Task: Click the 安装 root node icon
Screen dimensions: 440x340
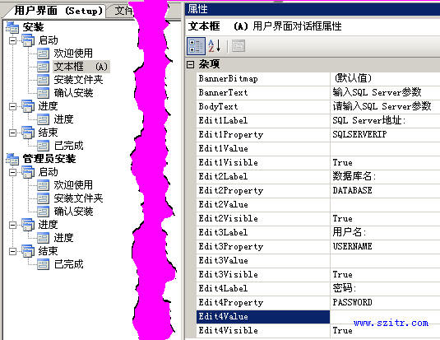Action: pos(12,27)
